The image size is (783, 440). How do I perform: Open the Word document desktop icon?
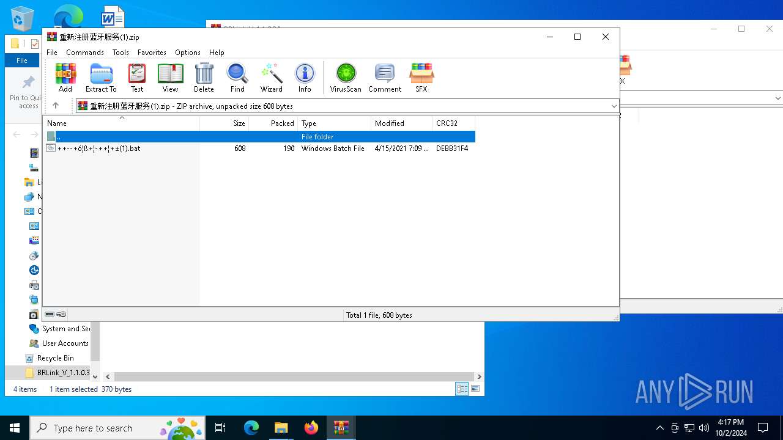pyautogui.click(x=113, y=17)
